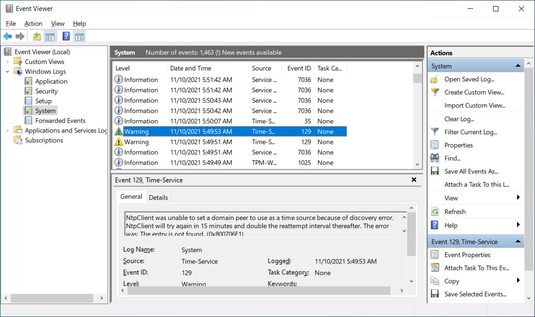Collapse the System section in Actions pane
Screen dimensions: 535x317
pos(518,66)
